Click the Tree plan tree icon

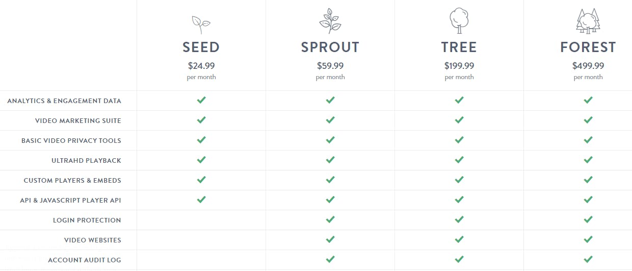coord(459,21)
